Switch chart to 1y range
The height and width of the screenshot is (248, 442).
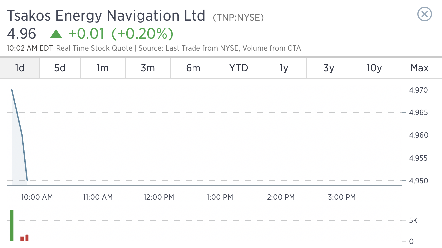pyautogui.click(x=284, y=68)
